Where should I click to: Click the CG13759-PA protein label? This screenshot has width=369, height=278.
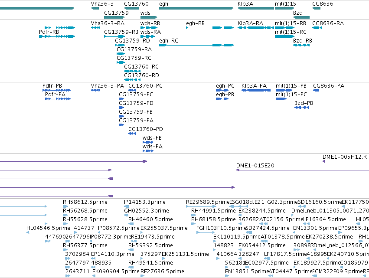point(136,121)
